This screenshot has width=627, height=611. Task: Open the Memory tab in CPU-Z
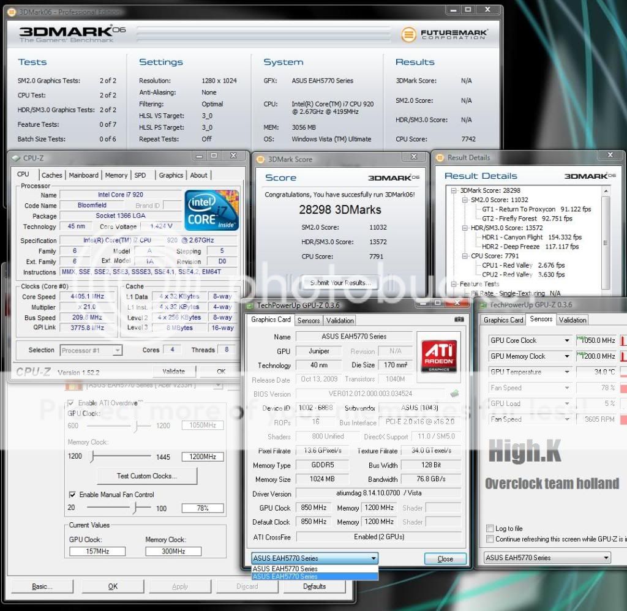click(x=116, y=175)
